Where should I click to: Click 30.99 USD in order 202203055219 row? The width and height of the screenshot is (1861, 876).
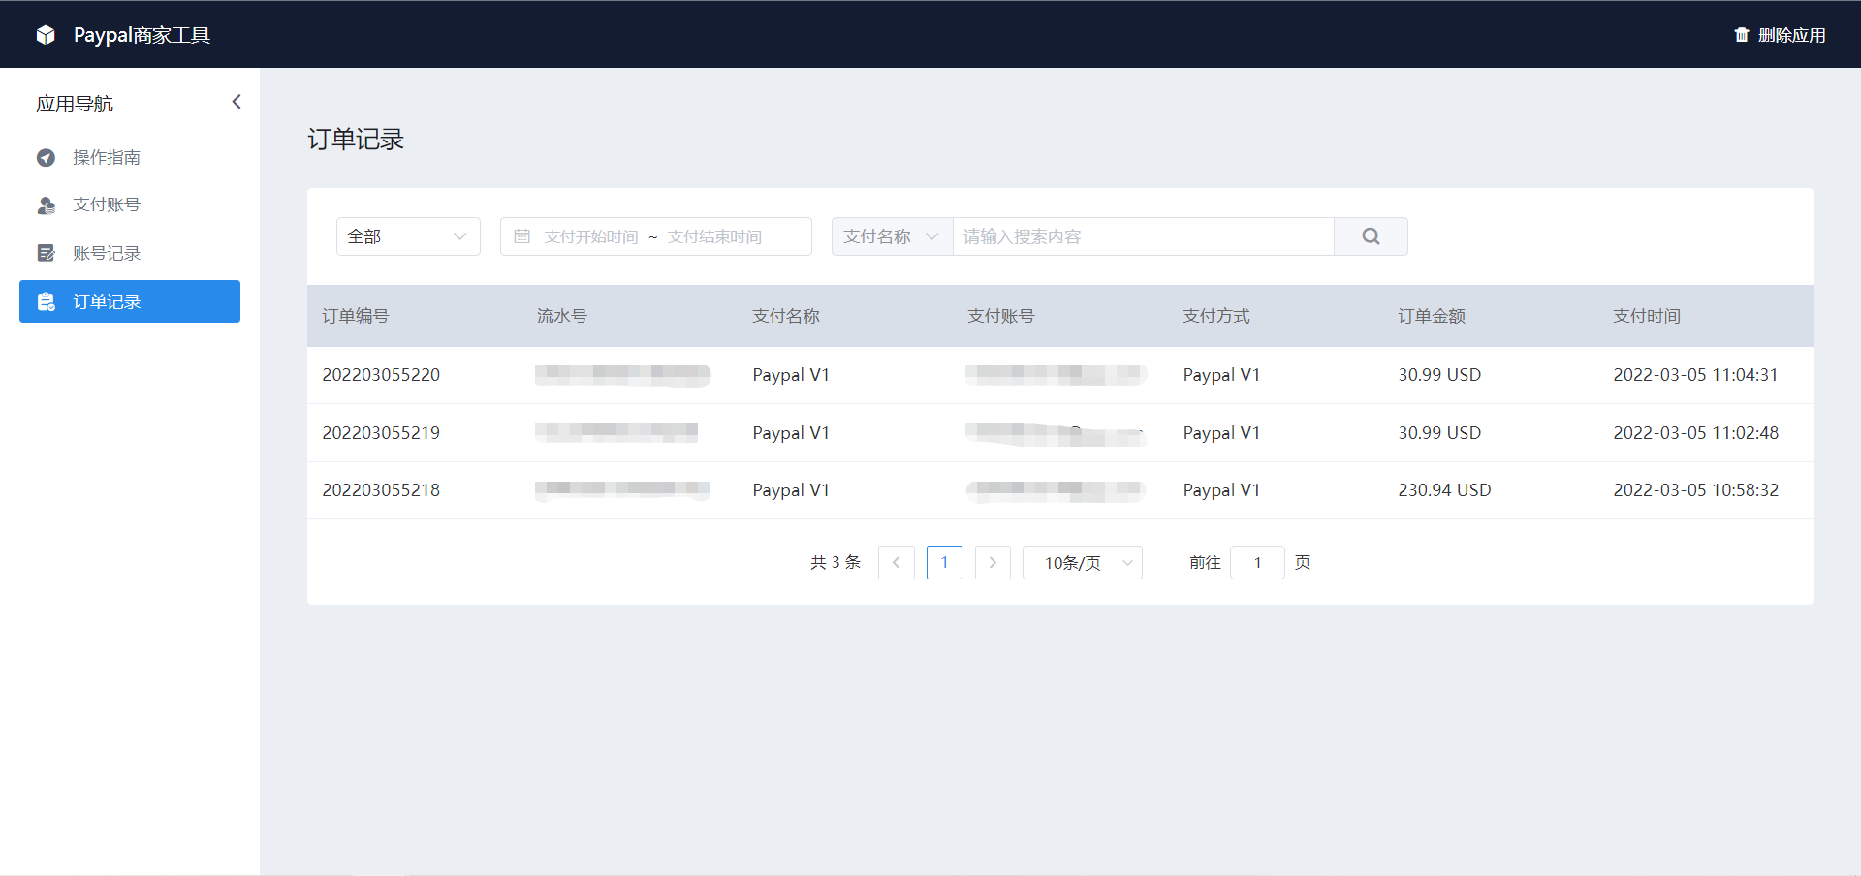point(1439,433)
